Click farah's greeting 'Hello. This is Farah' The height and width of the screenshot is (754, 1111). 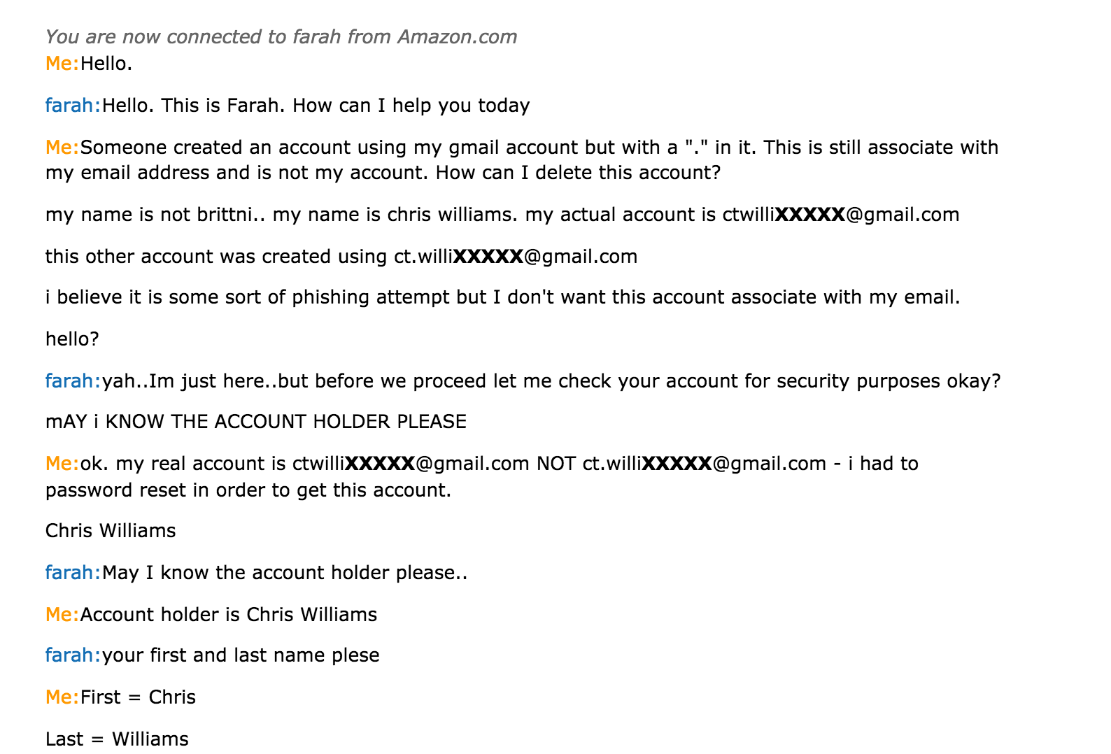pyautogui.click(x=316, y=106)
